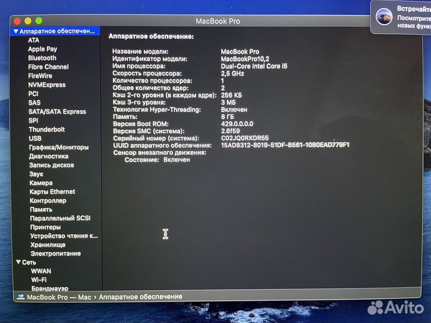
Task: Choose the PCI entry
Action: (34, 94)
